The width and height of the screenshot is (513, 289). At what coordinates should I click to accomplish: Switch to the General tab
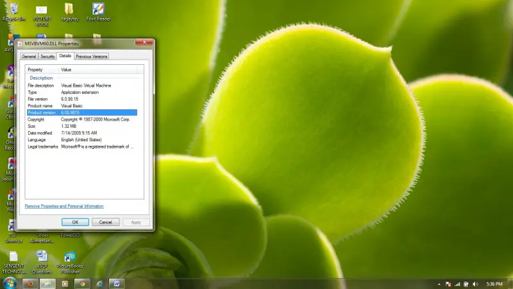pyautogui.click(x=29, y=57)
